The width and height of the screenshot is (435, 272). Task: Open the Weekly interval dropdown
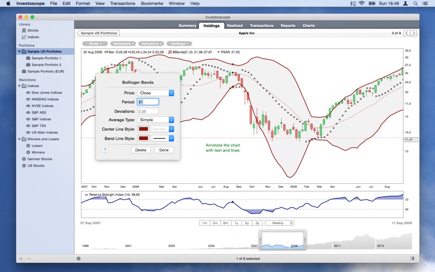point(279,223)
